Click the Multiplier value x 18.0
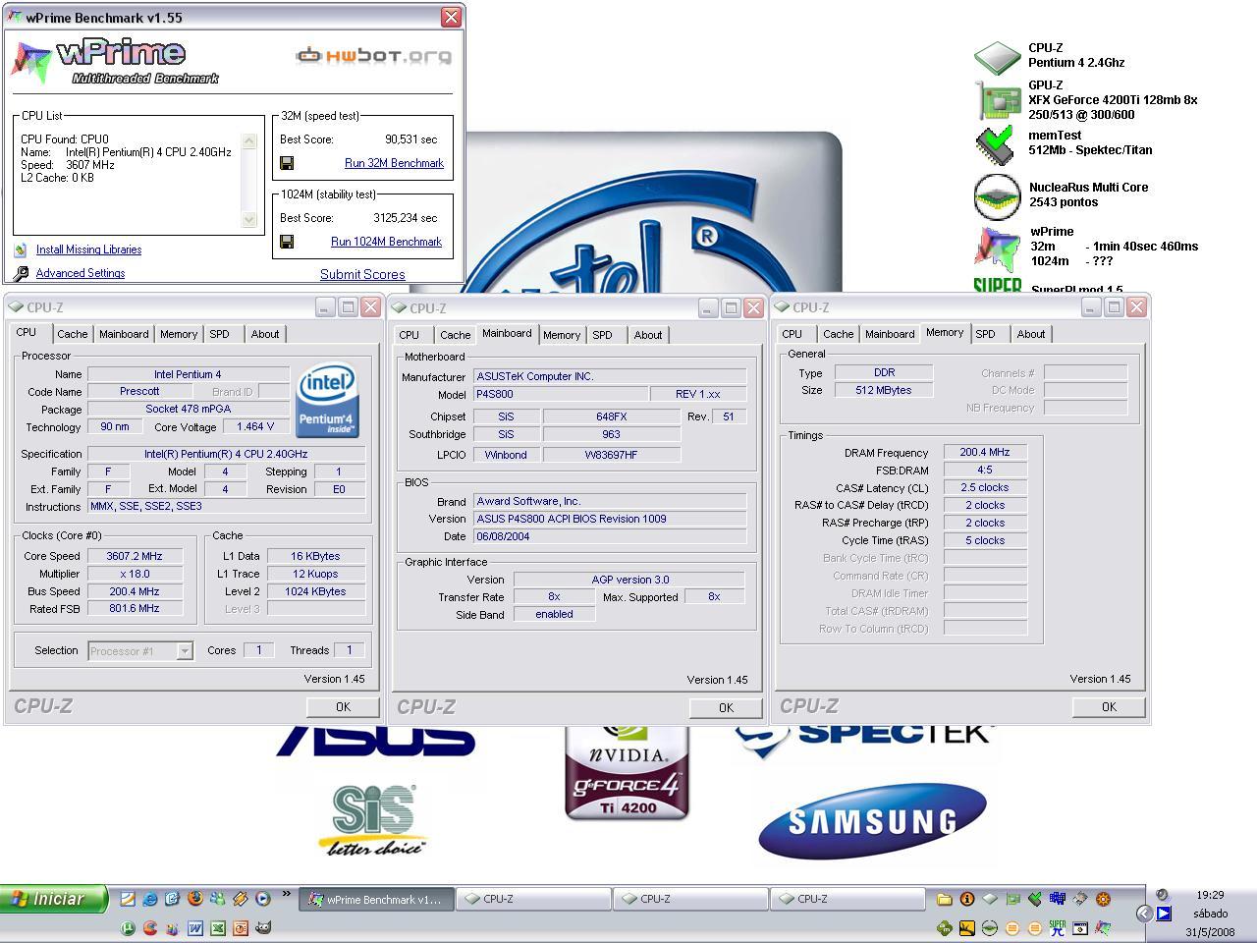 coord(134,574)
